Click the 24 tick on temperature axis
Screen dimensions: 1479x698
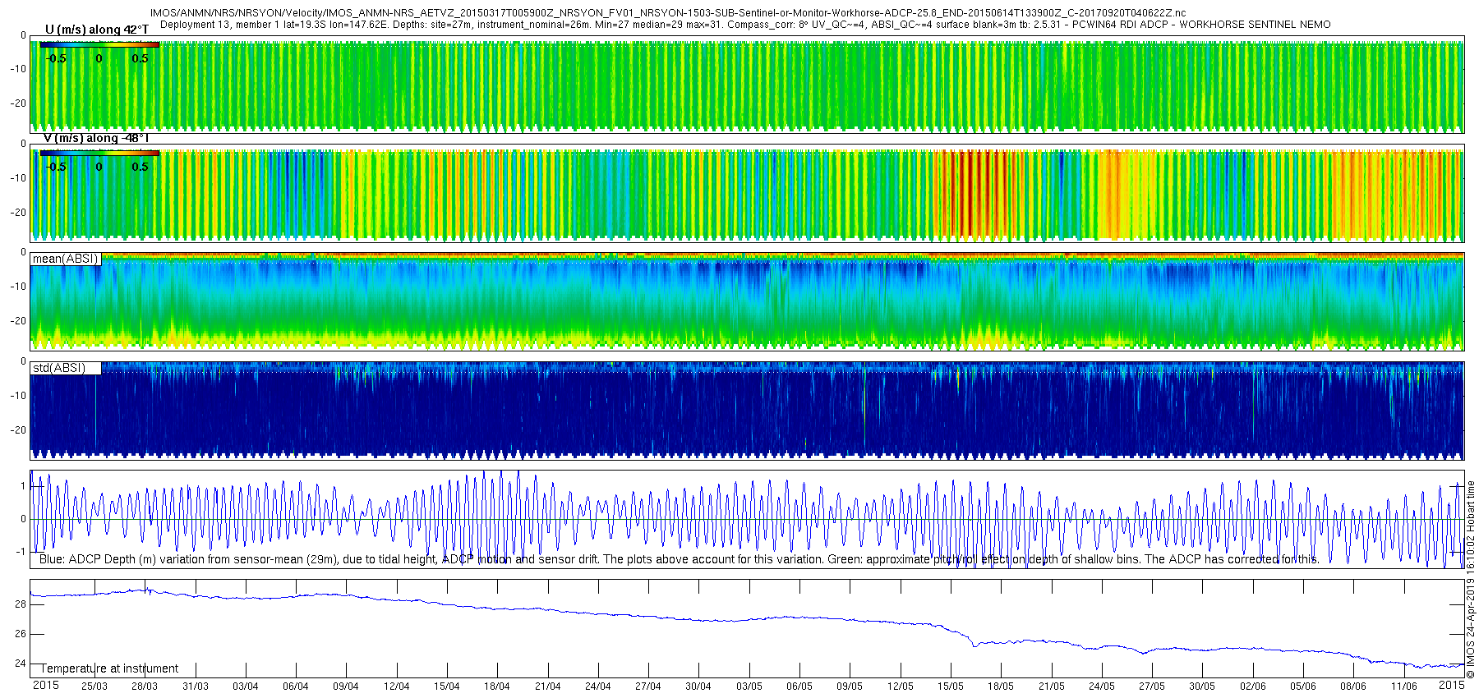tap(21, 664)
